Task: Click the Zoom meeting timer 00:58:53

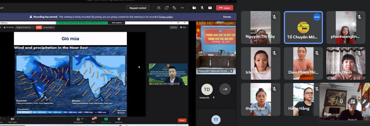Action: tap(173, 27)
